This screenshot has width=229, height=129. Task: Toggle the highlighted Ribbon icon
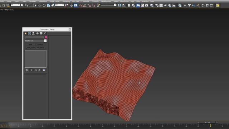click(138, 5)
